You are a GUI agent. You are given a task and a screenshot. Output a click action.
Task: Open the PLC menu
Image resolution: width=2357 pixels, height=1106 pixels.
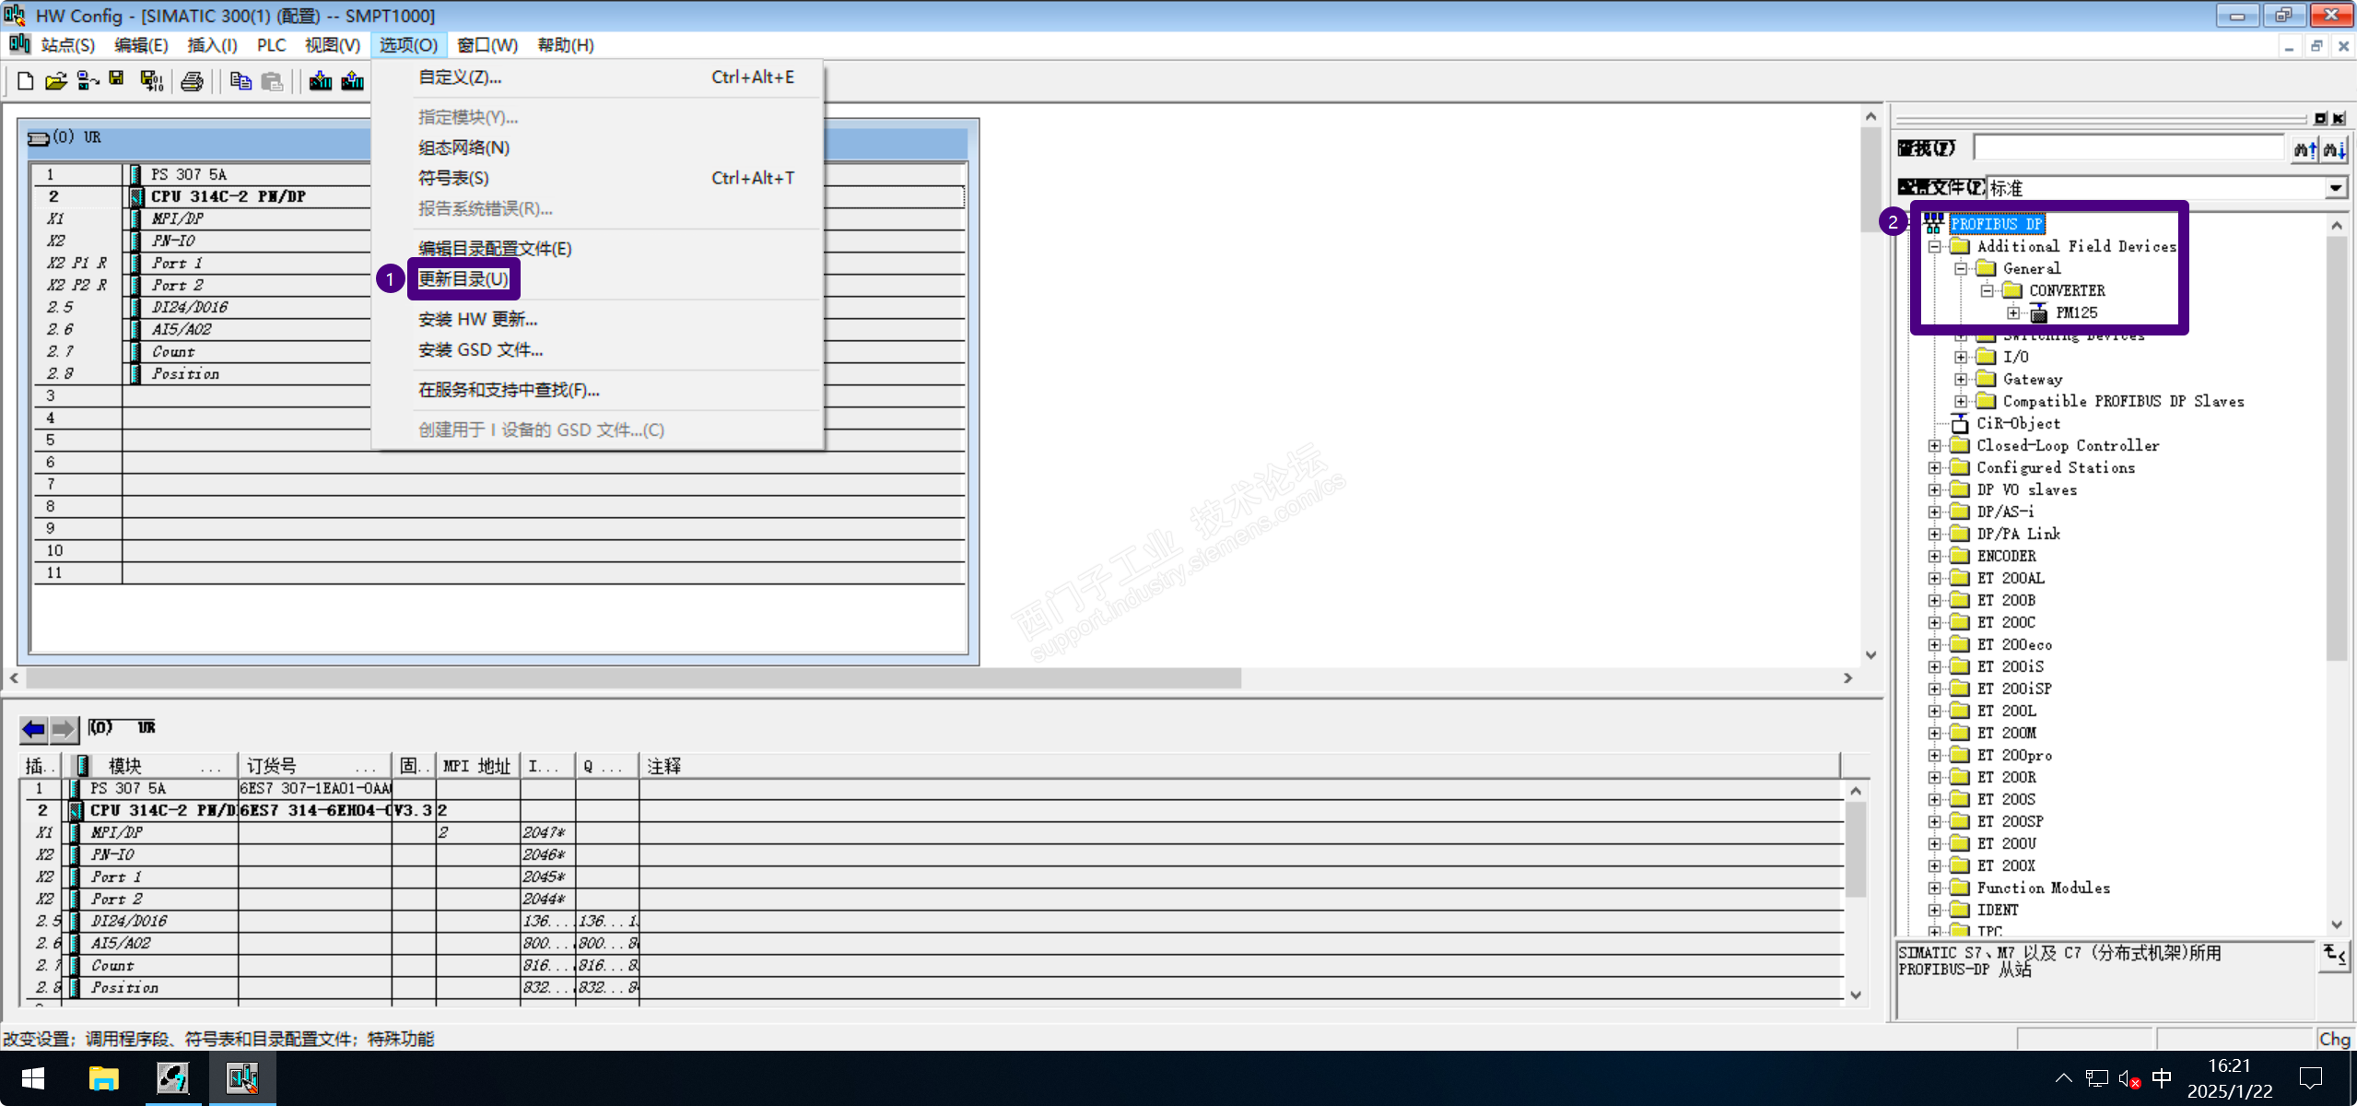(271, 45)
